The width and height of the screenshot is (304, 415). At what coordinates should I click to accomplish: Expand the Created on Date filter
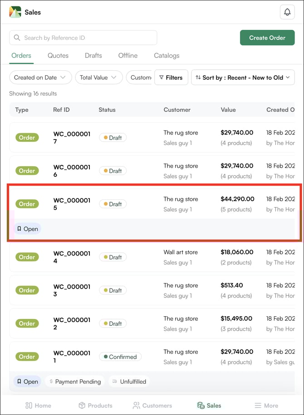pyautogui.click(x=40, y=77)
